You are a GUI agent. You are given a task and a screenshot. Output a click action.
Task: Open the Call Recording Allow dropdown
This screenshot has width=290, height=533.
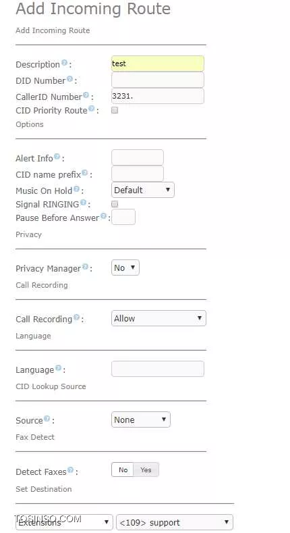click(x=158, y=318)
